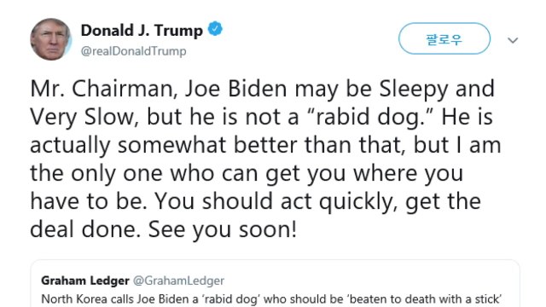Click the word 'Sleepy' in the tweet
Viewport: 546px width, 307px height.
413,90
